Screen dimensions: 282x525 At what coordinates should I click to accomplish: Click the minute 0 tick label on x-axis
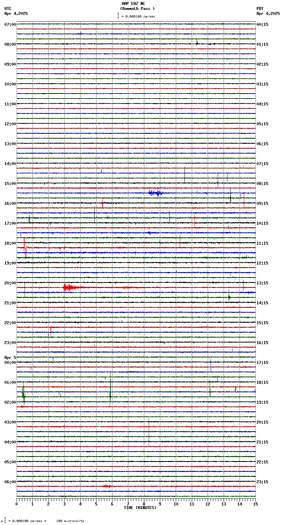coord(17,504)
